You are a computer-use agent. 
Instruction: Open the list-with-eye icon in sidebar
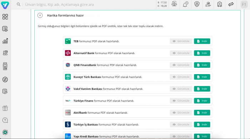[x=5, y=29]
